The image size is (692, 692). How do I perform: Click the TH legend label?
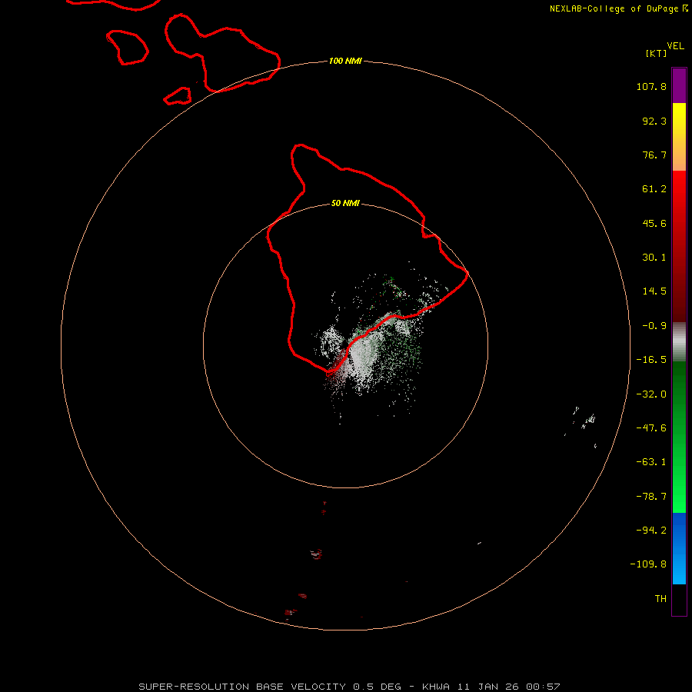click(660, 598)
